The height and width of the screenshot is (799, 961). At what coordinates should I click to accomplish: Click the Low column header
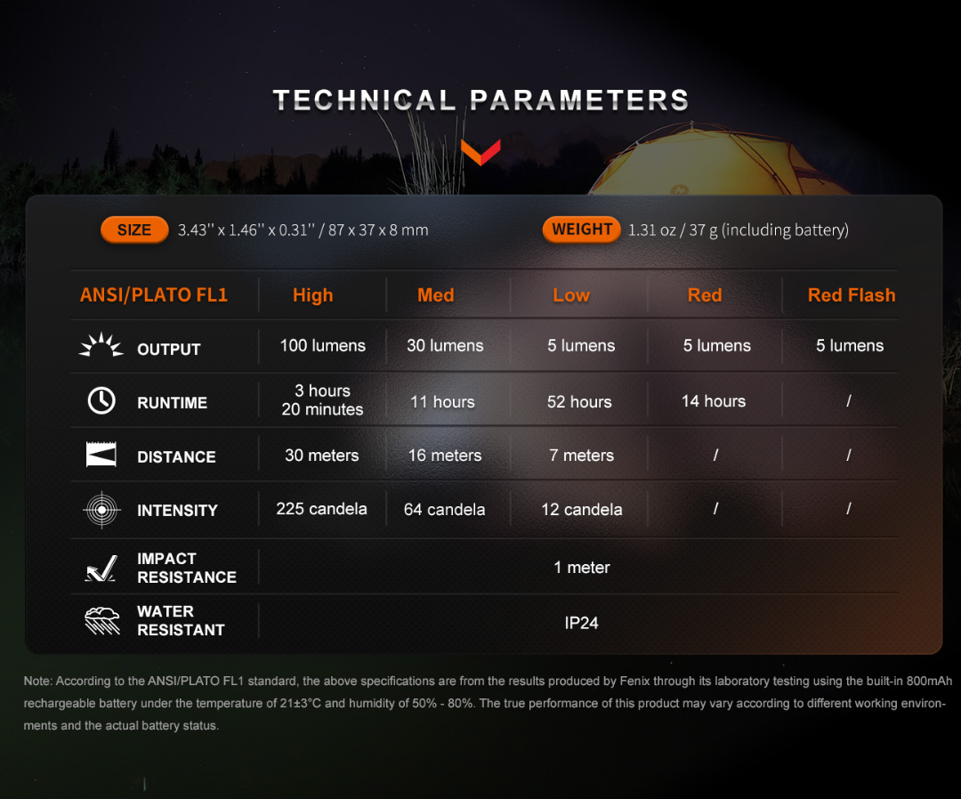tap(571, 295)
